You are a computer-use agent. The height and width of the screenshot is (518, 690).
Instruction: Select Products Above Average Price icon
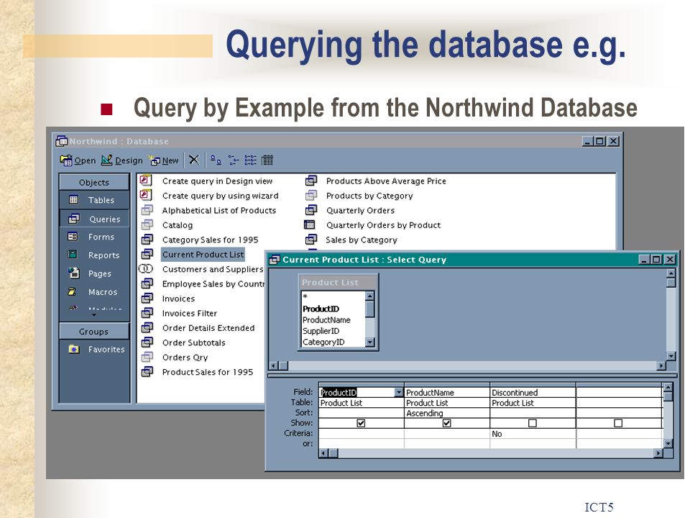(311, 181)
